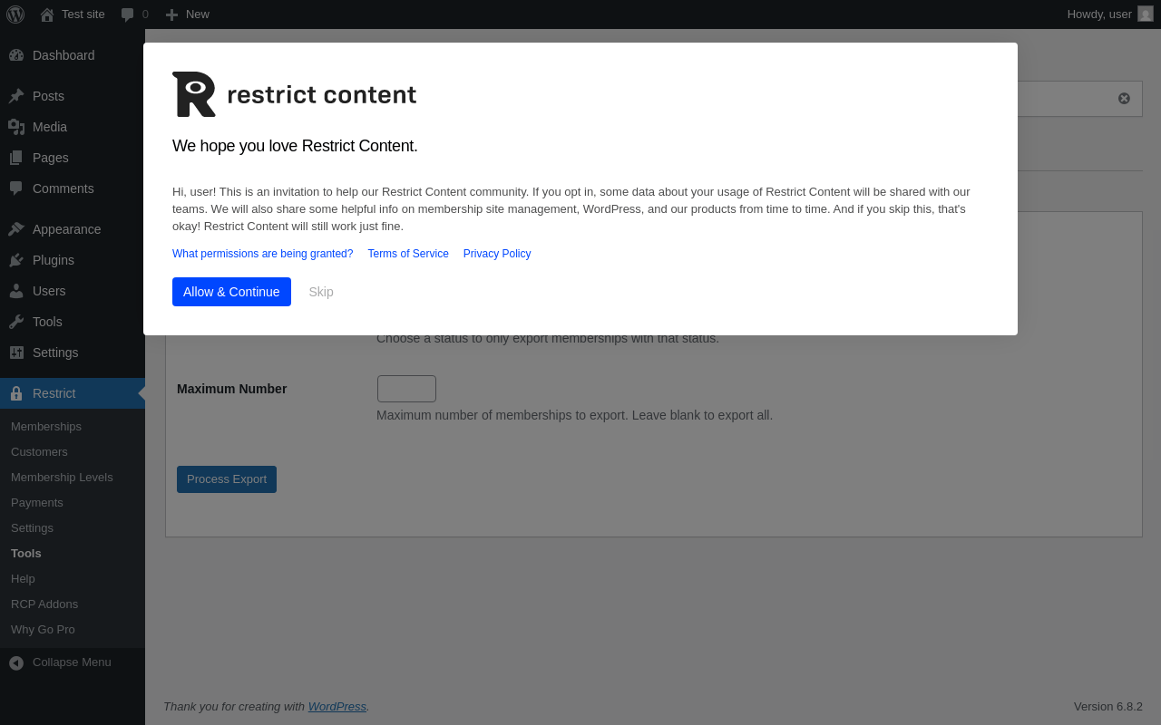Screen dimensions: 1161x725
Task: Click the Maximum Number label
Action: pyautogui.click(x=232, y=389)
